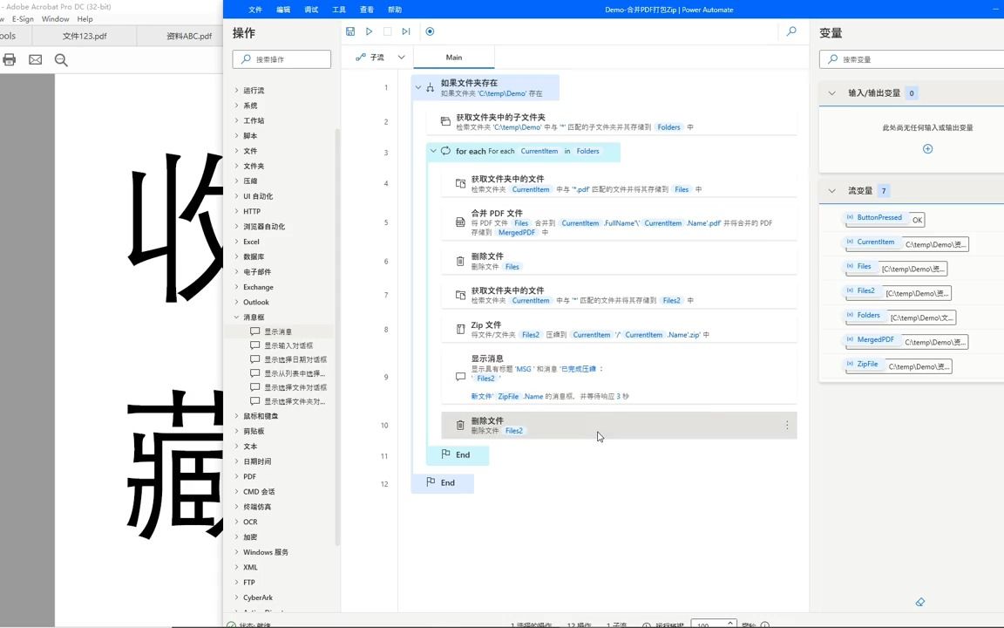The height and width of the screenshot is (628, 1004).
Task: Click the 搜索操作 search field
Action: pyautogui.click(x=282, y=58)
